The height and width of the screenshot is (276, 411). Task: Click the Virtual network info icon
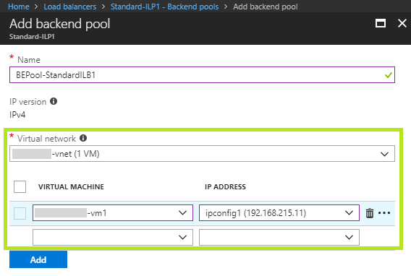[83, 138]
